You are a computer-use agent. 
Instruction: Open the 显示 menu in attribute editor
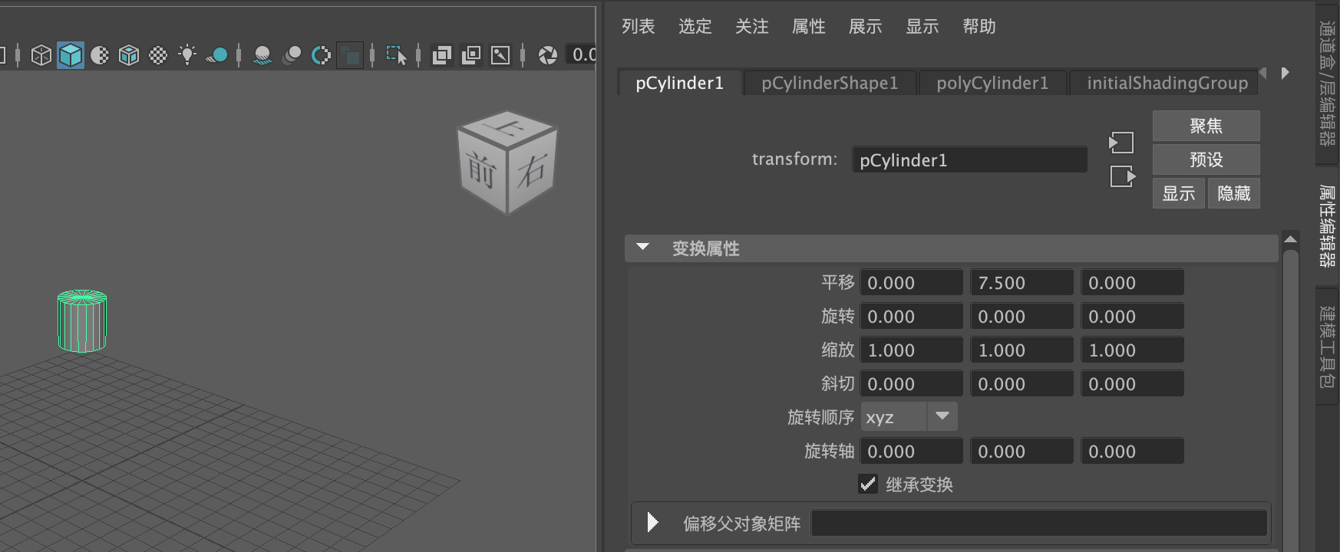tap(922, 27)
